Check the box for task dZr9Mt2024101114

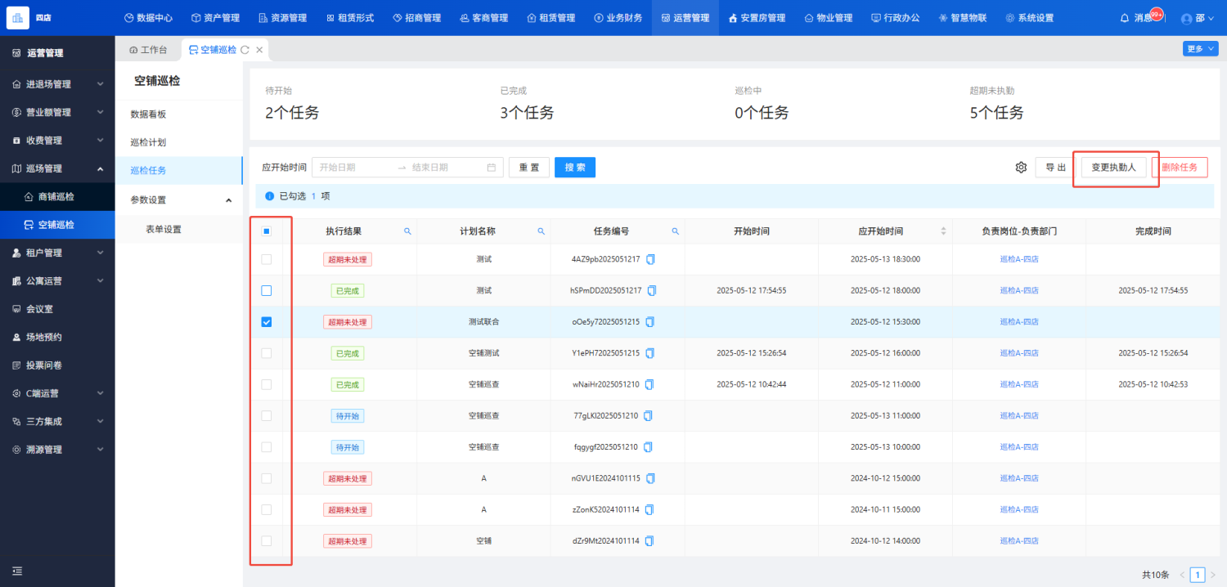pyautogui.click(x=267, y=541)
